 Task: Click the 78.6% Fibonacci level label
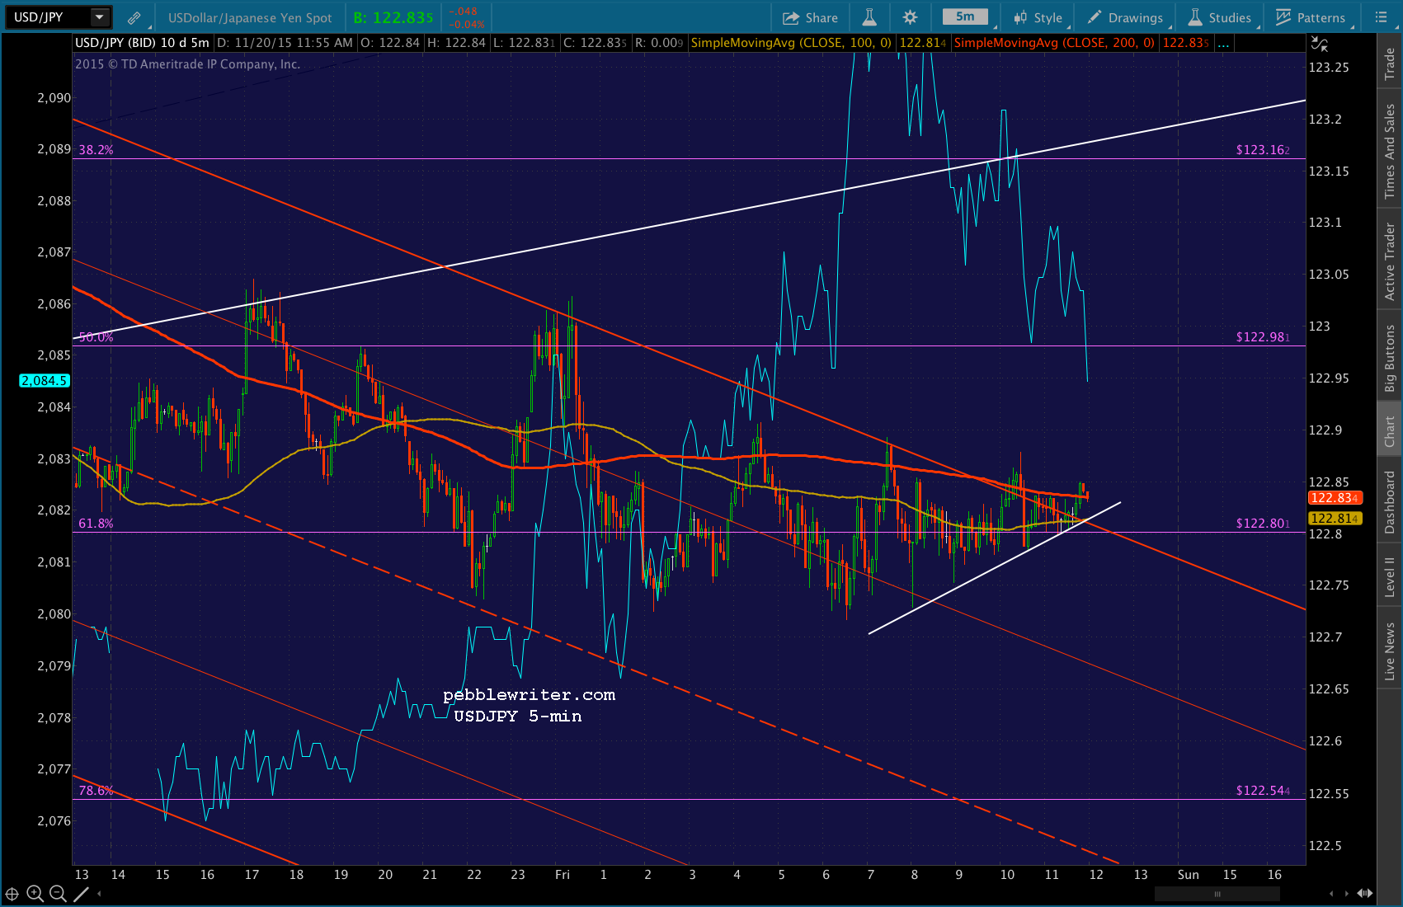pos(96,791)
